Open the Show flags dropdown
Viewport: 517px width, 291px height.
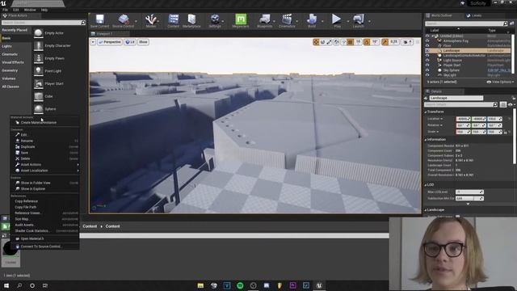click(x=143, y=42)
